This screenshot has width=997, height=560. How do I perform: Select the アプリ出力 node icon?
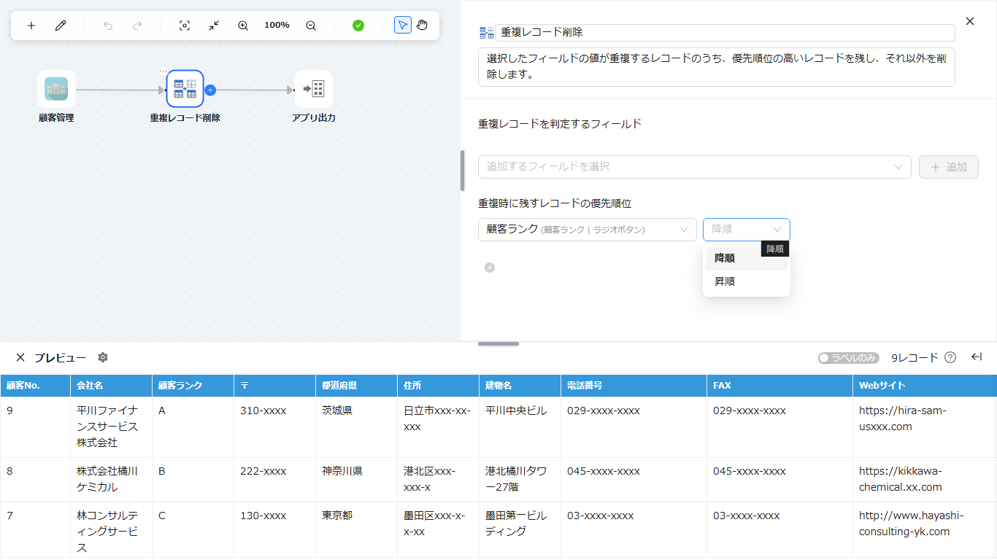pos(314,89)
